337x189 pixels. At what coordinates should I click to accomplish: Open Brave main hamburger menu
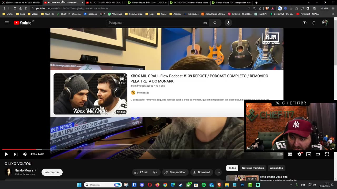(x=333, y=8)
